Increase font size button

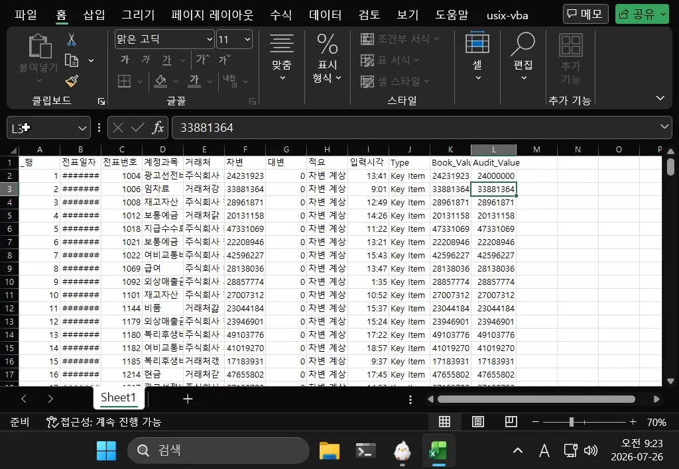coord(203,59)
